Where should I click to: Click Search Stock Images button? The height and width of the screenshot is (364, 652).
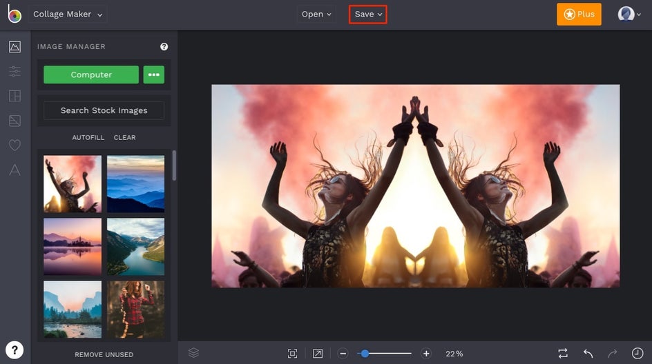click(x=104, y=110)
